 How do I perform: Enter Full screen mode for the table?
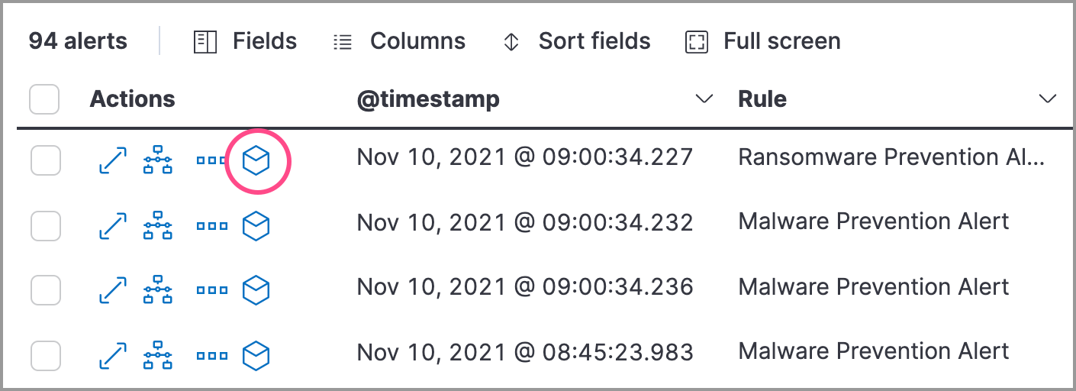point(763,41)
